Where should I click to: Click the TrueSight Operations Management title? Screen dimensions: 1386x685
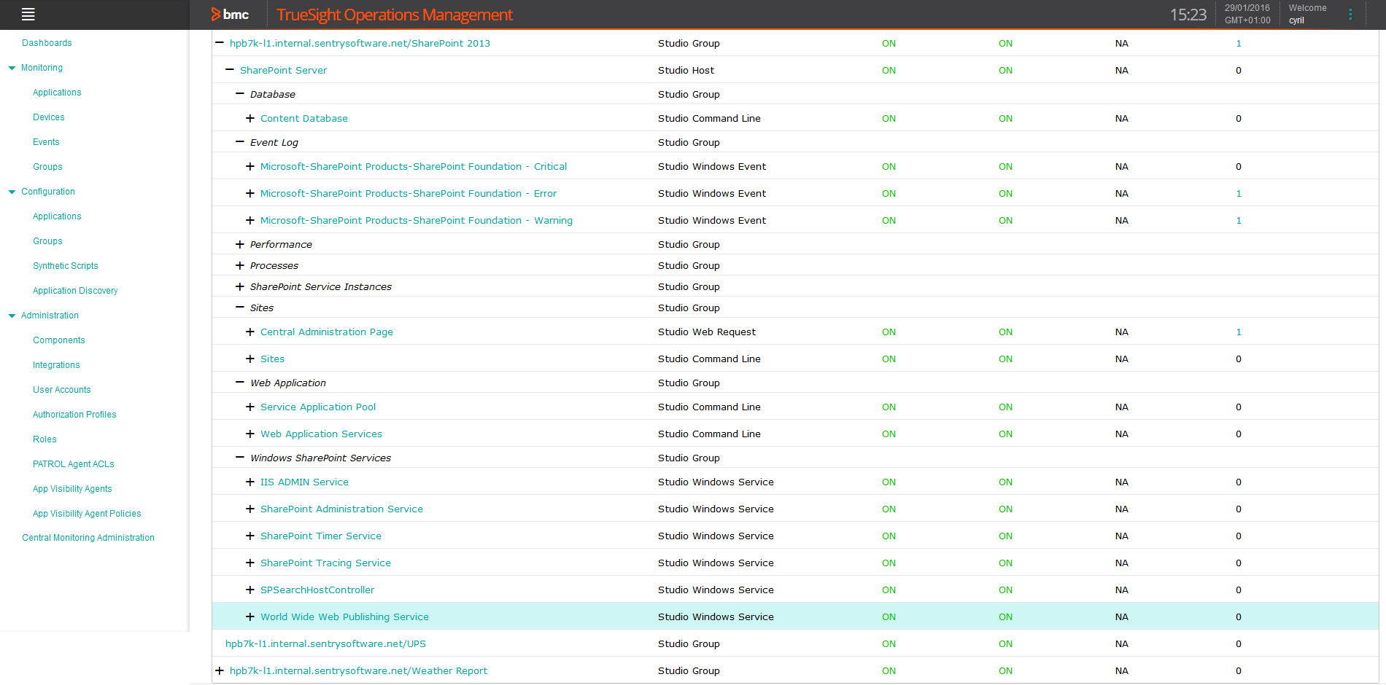click(x=395, y=15)
